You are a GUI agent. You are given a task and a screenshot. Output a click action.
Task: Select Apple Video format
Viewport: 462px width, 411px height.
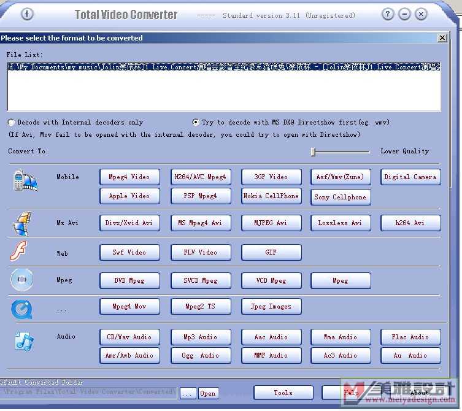coord(129,196)
